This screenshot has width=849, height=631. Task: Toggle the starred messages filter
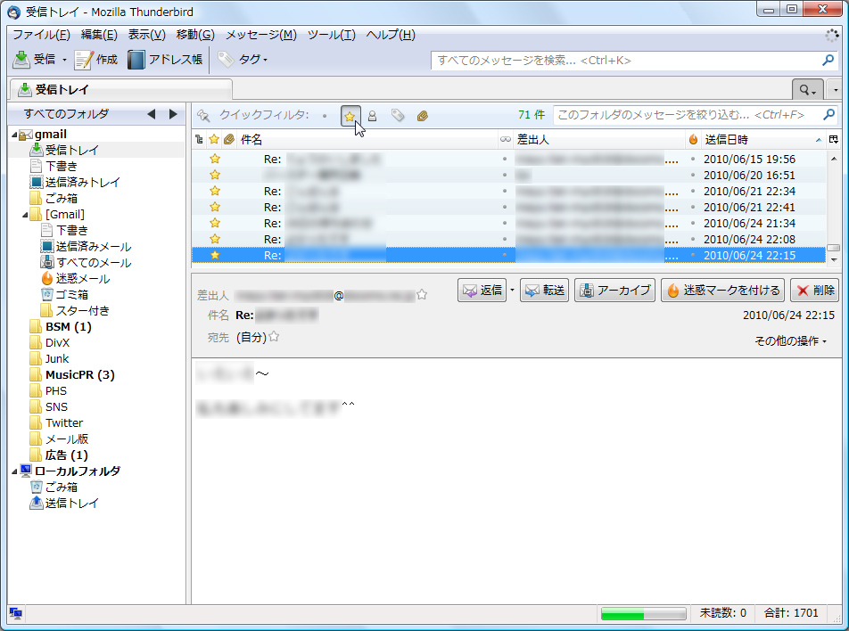350,115
